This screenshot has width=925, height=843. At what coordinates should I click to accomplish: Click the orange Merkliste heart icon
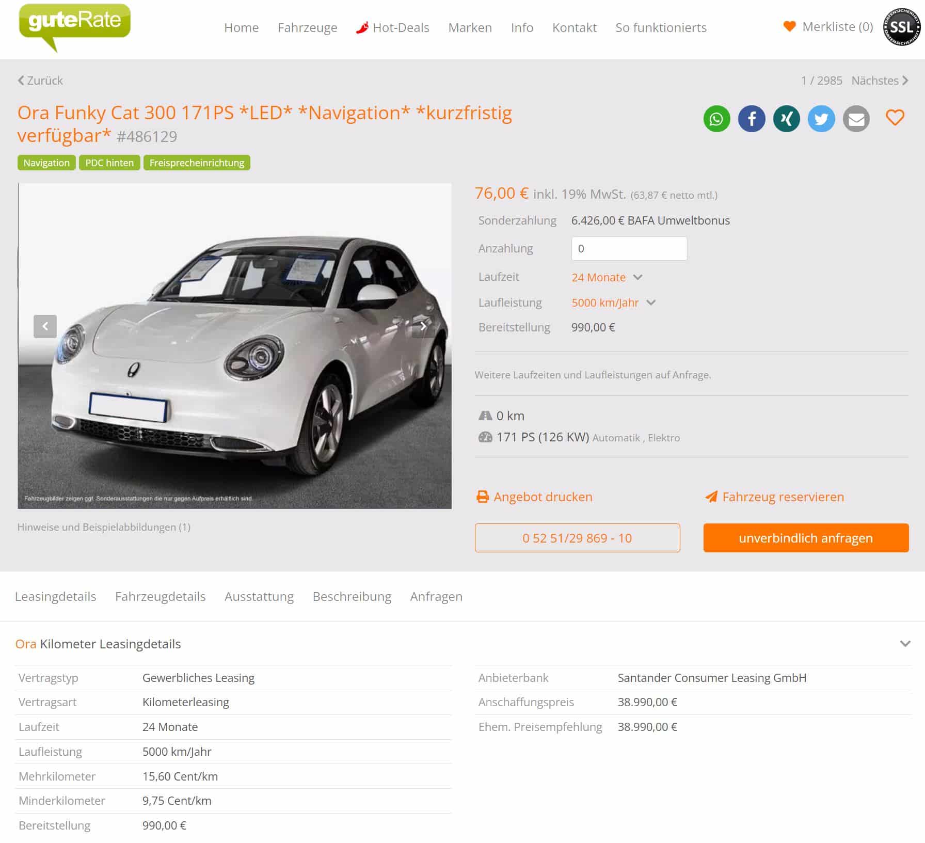pyautogui.click(x=790, y=26)
